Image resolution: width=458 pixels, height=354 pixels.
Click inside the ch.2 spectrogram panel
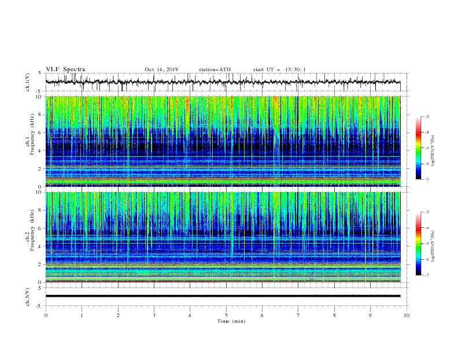pyautogui.click(x=223, y=237)
